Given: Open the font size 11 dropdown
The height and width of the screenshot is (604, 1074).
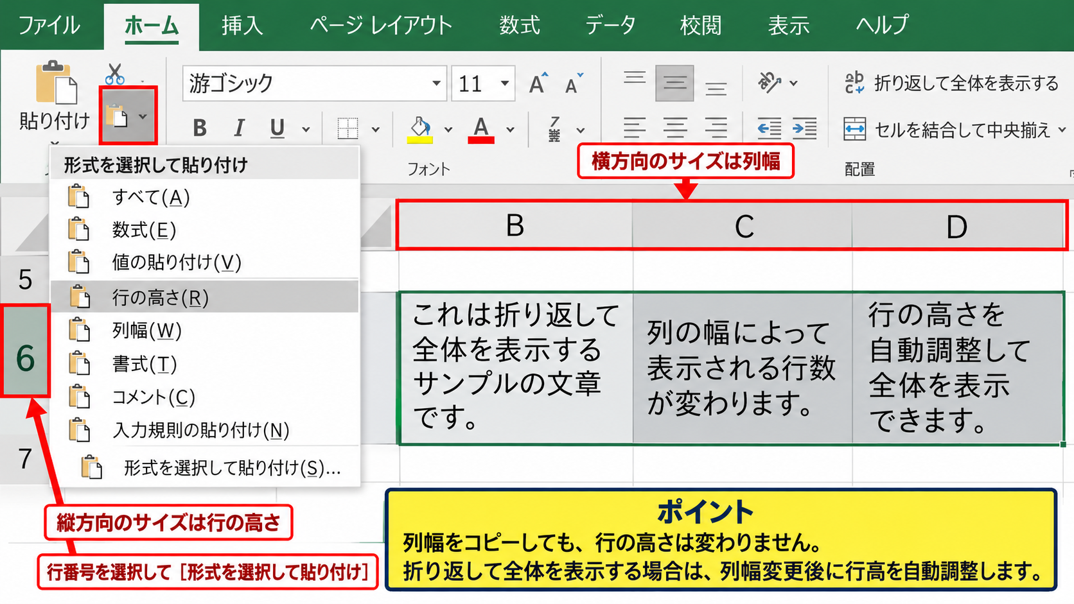Looking at the screenshot, I should pyautogui.click(x=505, y=83).
